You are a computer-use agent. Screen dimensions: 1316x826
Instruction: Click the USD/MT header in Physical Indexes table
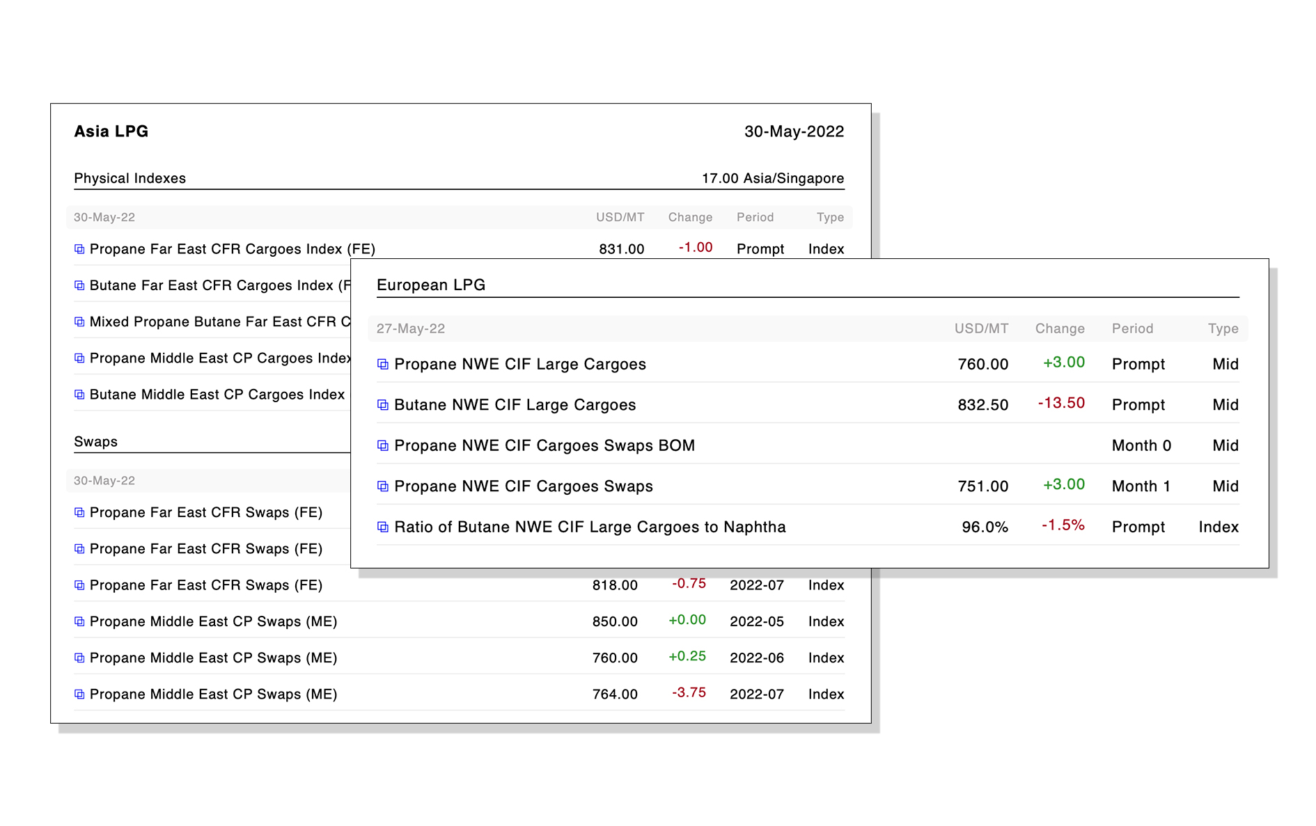(620, 217)
